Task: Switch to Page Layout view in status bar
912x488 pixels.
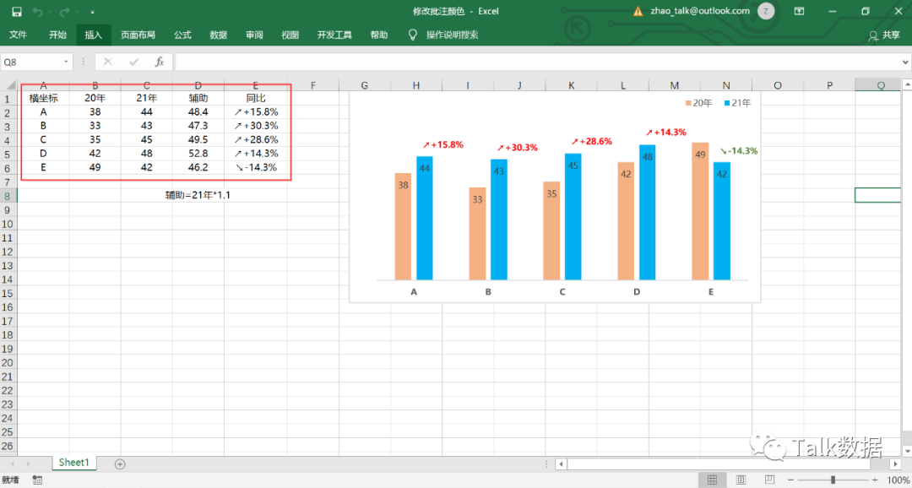Action: (x=740, y=480)
